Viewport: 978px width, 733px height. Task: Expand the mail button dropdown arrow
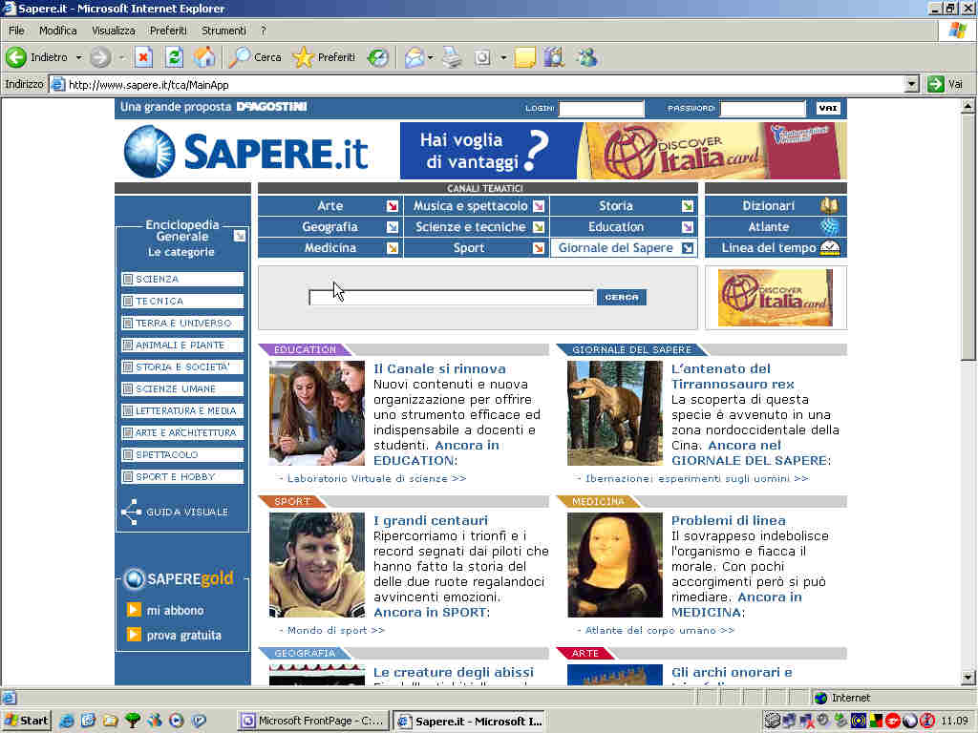(431, 57)
